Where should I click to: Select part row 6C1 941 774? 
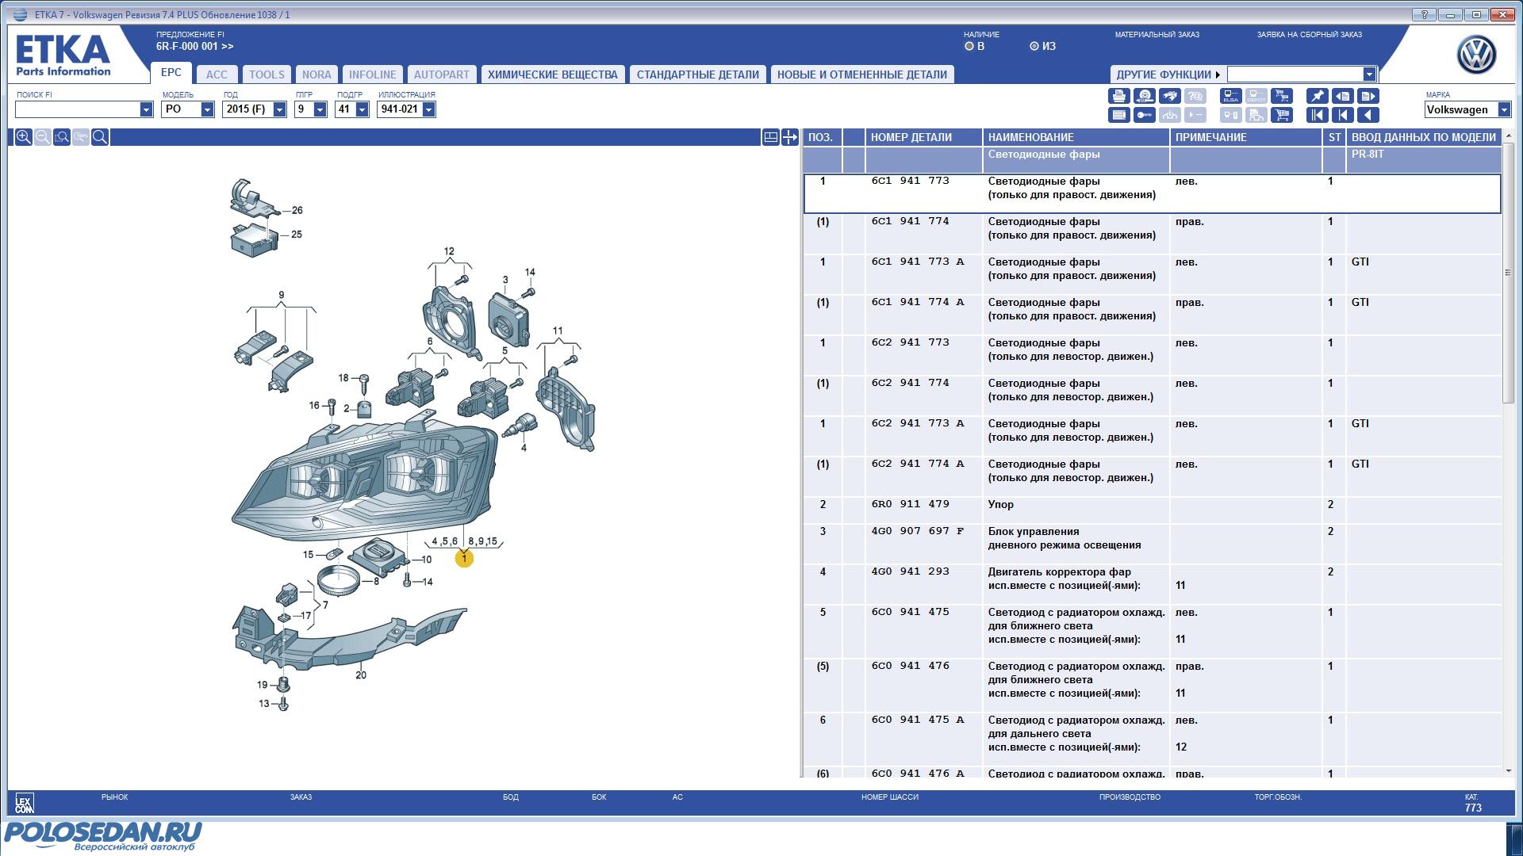click(910, 222)
